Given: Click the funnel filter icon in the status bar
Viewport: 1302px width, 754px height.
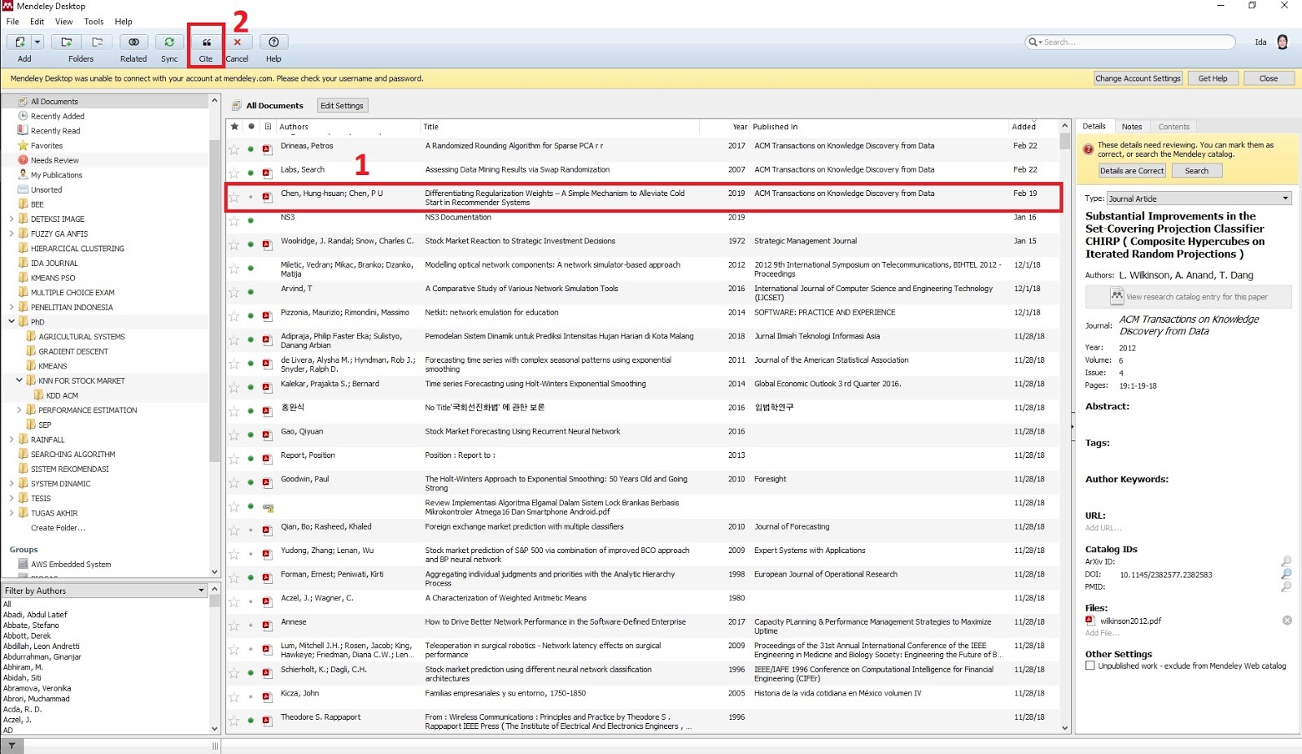Looking at the screenshot, I should point(11,746).
